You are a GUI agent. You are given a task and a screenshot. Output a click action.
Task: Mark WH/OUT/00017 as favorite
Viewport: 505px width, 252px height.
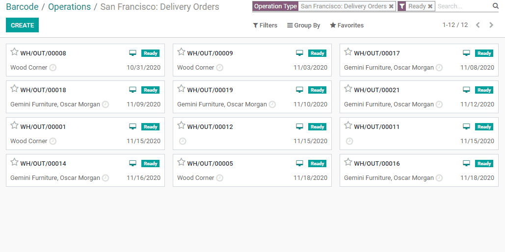point(348,52)
